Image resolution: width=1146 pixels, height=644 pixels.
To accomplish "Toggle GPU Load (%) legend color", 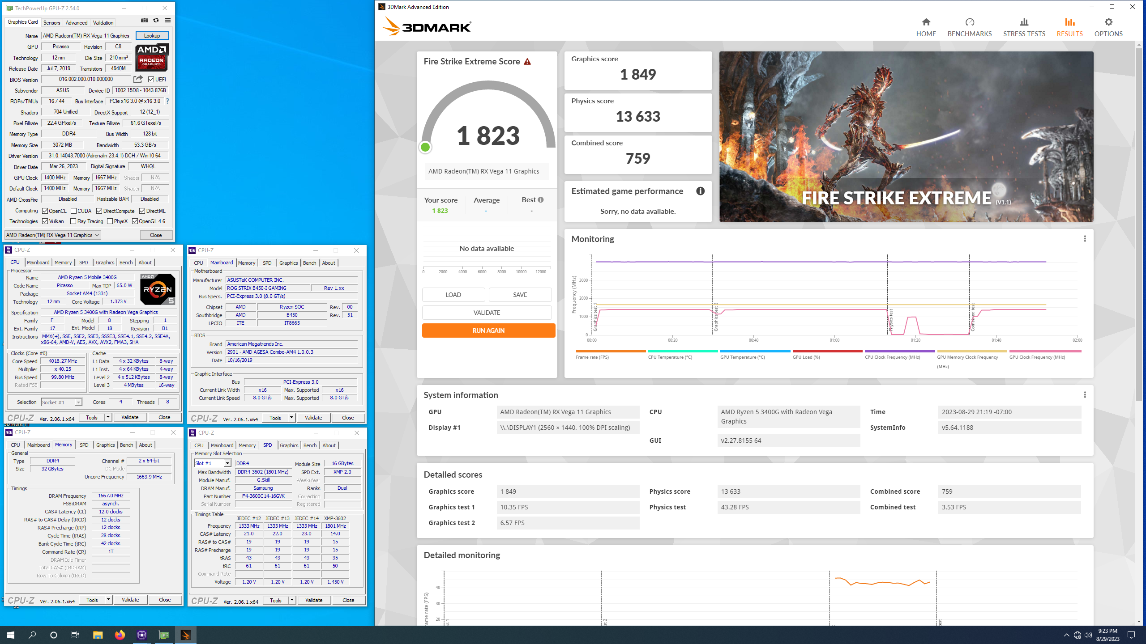I will [x=827, y=351].
